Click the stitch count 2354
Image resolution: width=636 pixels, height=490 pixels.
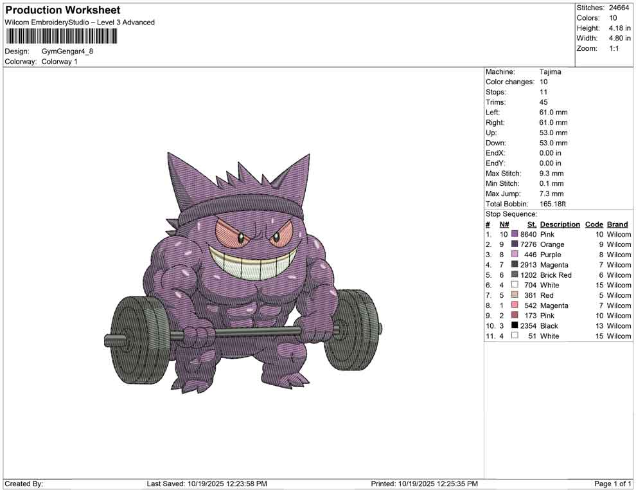[529, 325]
